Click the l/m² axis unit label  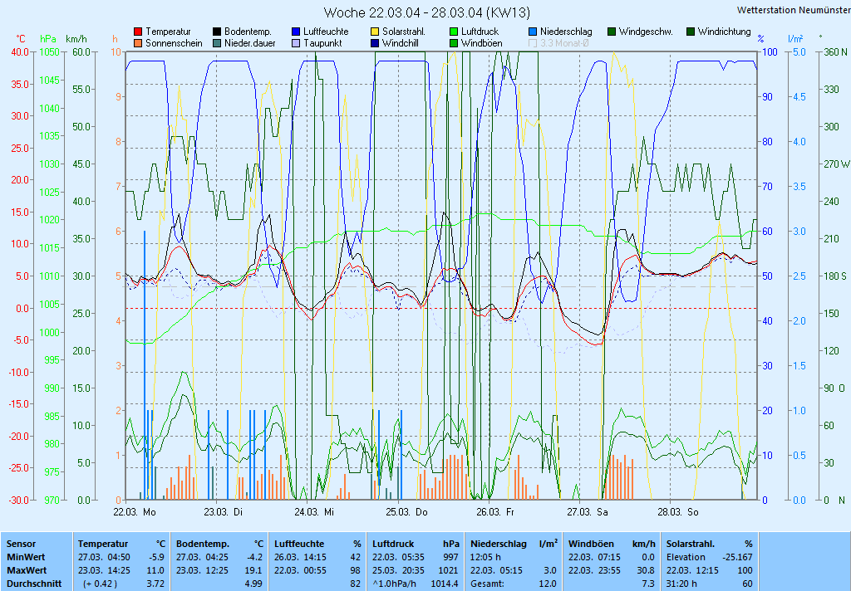[x=795, y=39]
